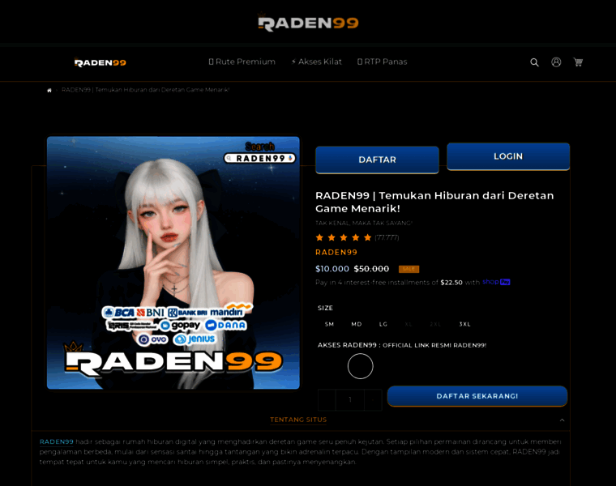This screenshot has width=616, height=486.
Task: Click the orange RADEN99 vendor link
Action: [336, 253]
